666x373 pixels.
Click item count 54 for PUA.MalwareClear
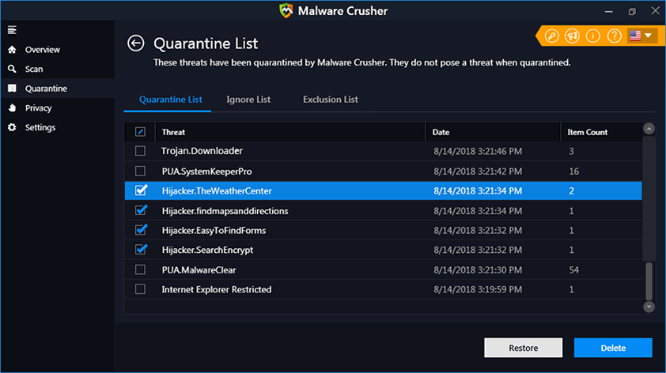(573, 270)
